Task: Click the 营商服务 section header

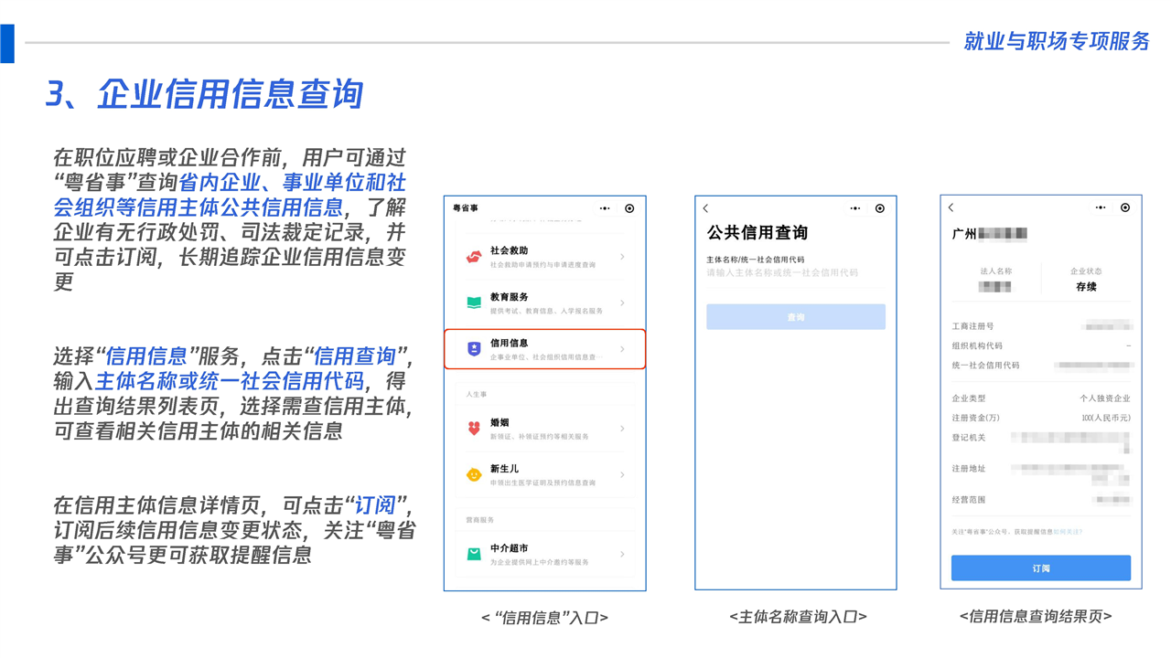Action: 479,519
